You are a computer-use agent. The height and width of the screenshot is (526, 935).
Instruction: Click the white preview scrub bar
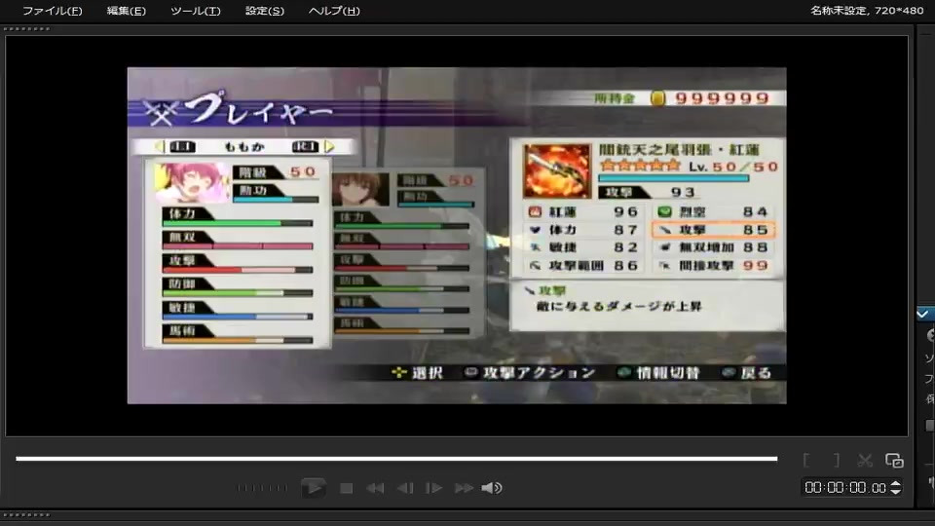tap(396, 459)
